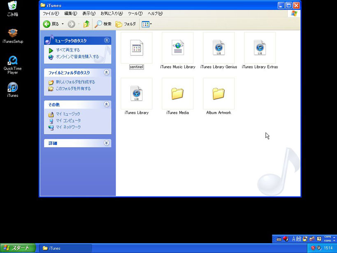Click the IME input mode A indicator
The height and width of the screenshot is (253, 337).
(x=293, y=239)
